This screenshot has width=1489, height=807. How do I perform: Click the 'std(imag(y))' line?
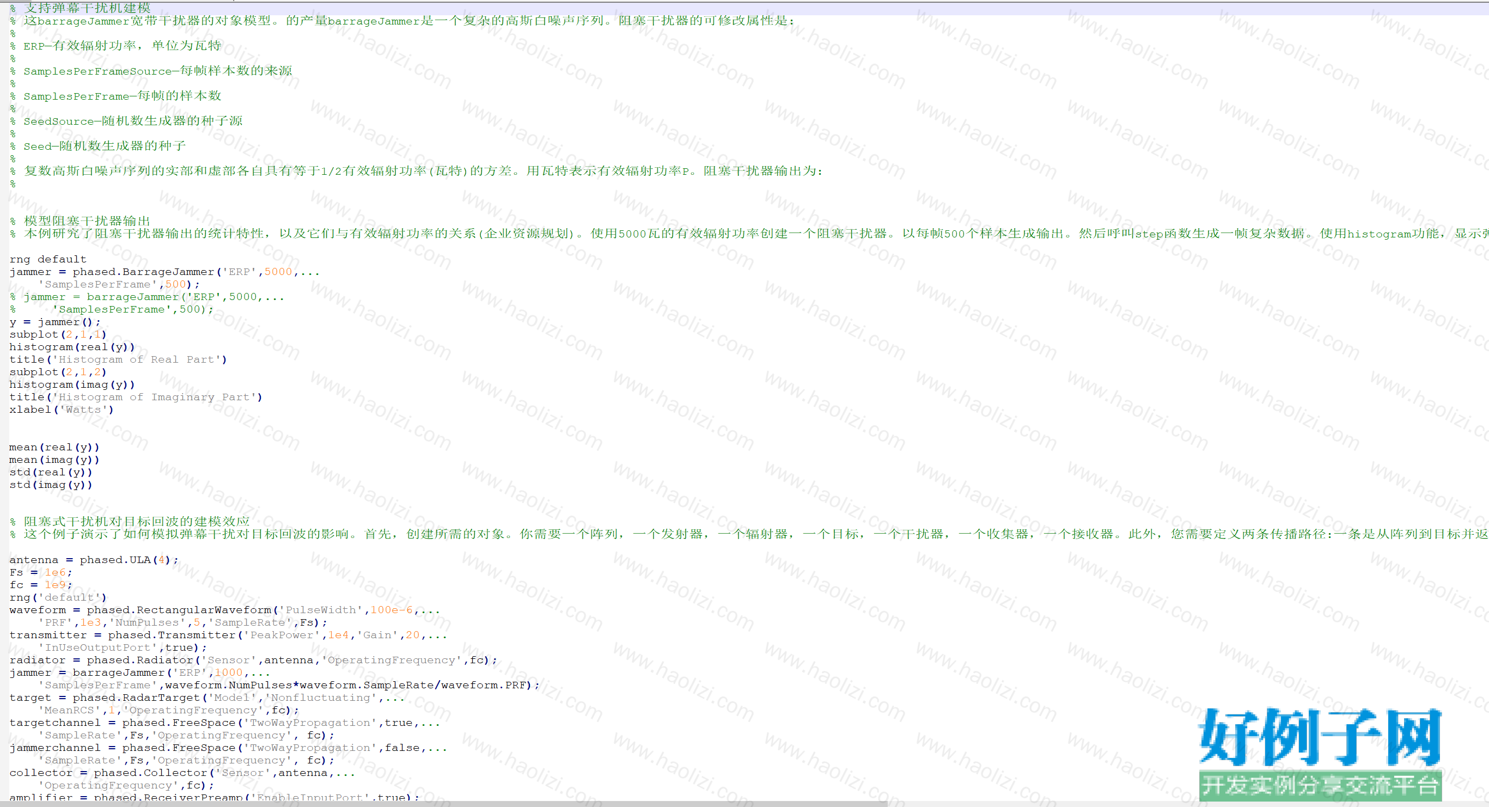click(51, 485)
